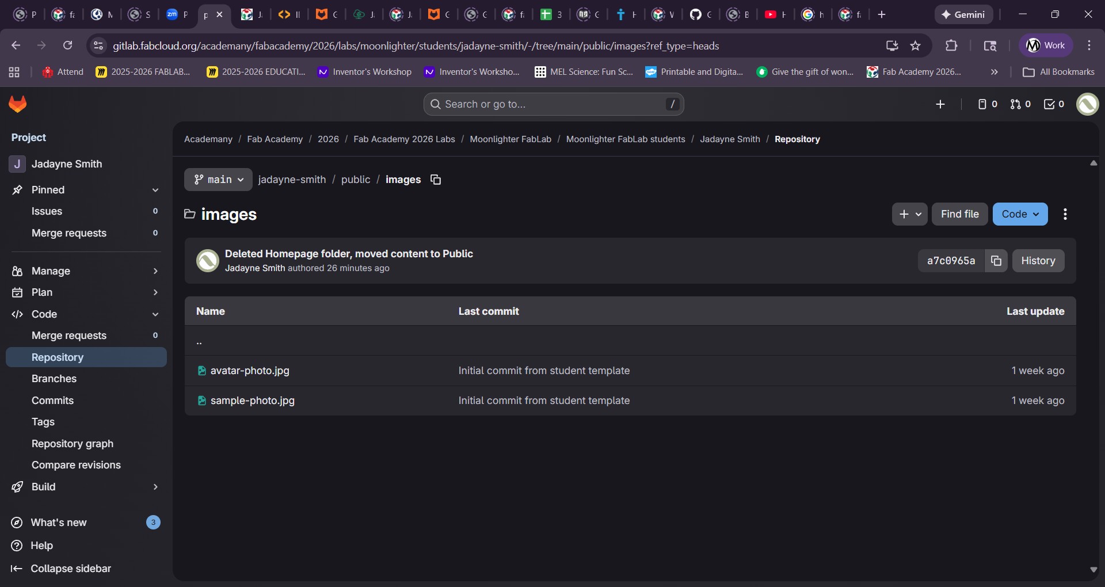The height and width of the screenshot is (587, 1105).
Task: Copy commit SHA a7c0965a with copy icon
Action: pyautogui.click(x=996, y=261)
